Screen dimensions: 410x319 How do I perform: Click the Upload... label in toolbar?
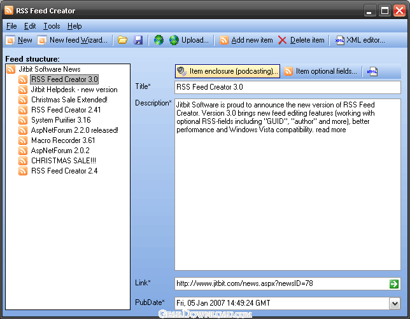coord(195,40)
